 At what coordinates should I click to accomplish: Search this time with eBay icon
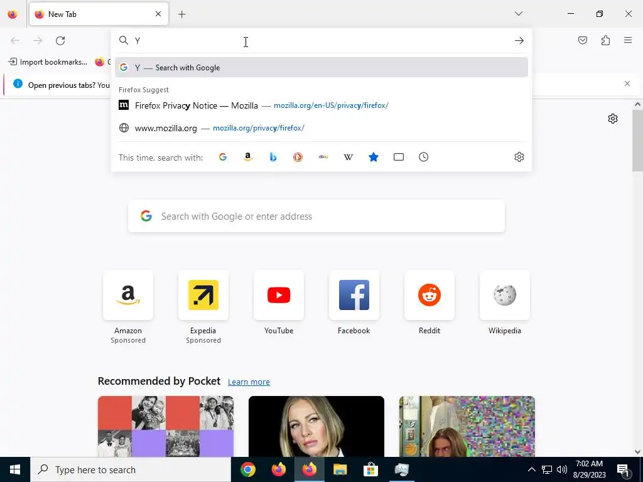[323, 157]
